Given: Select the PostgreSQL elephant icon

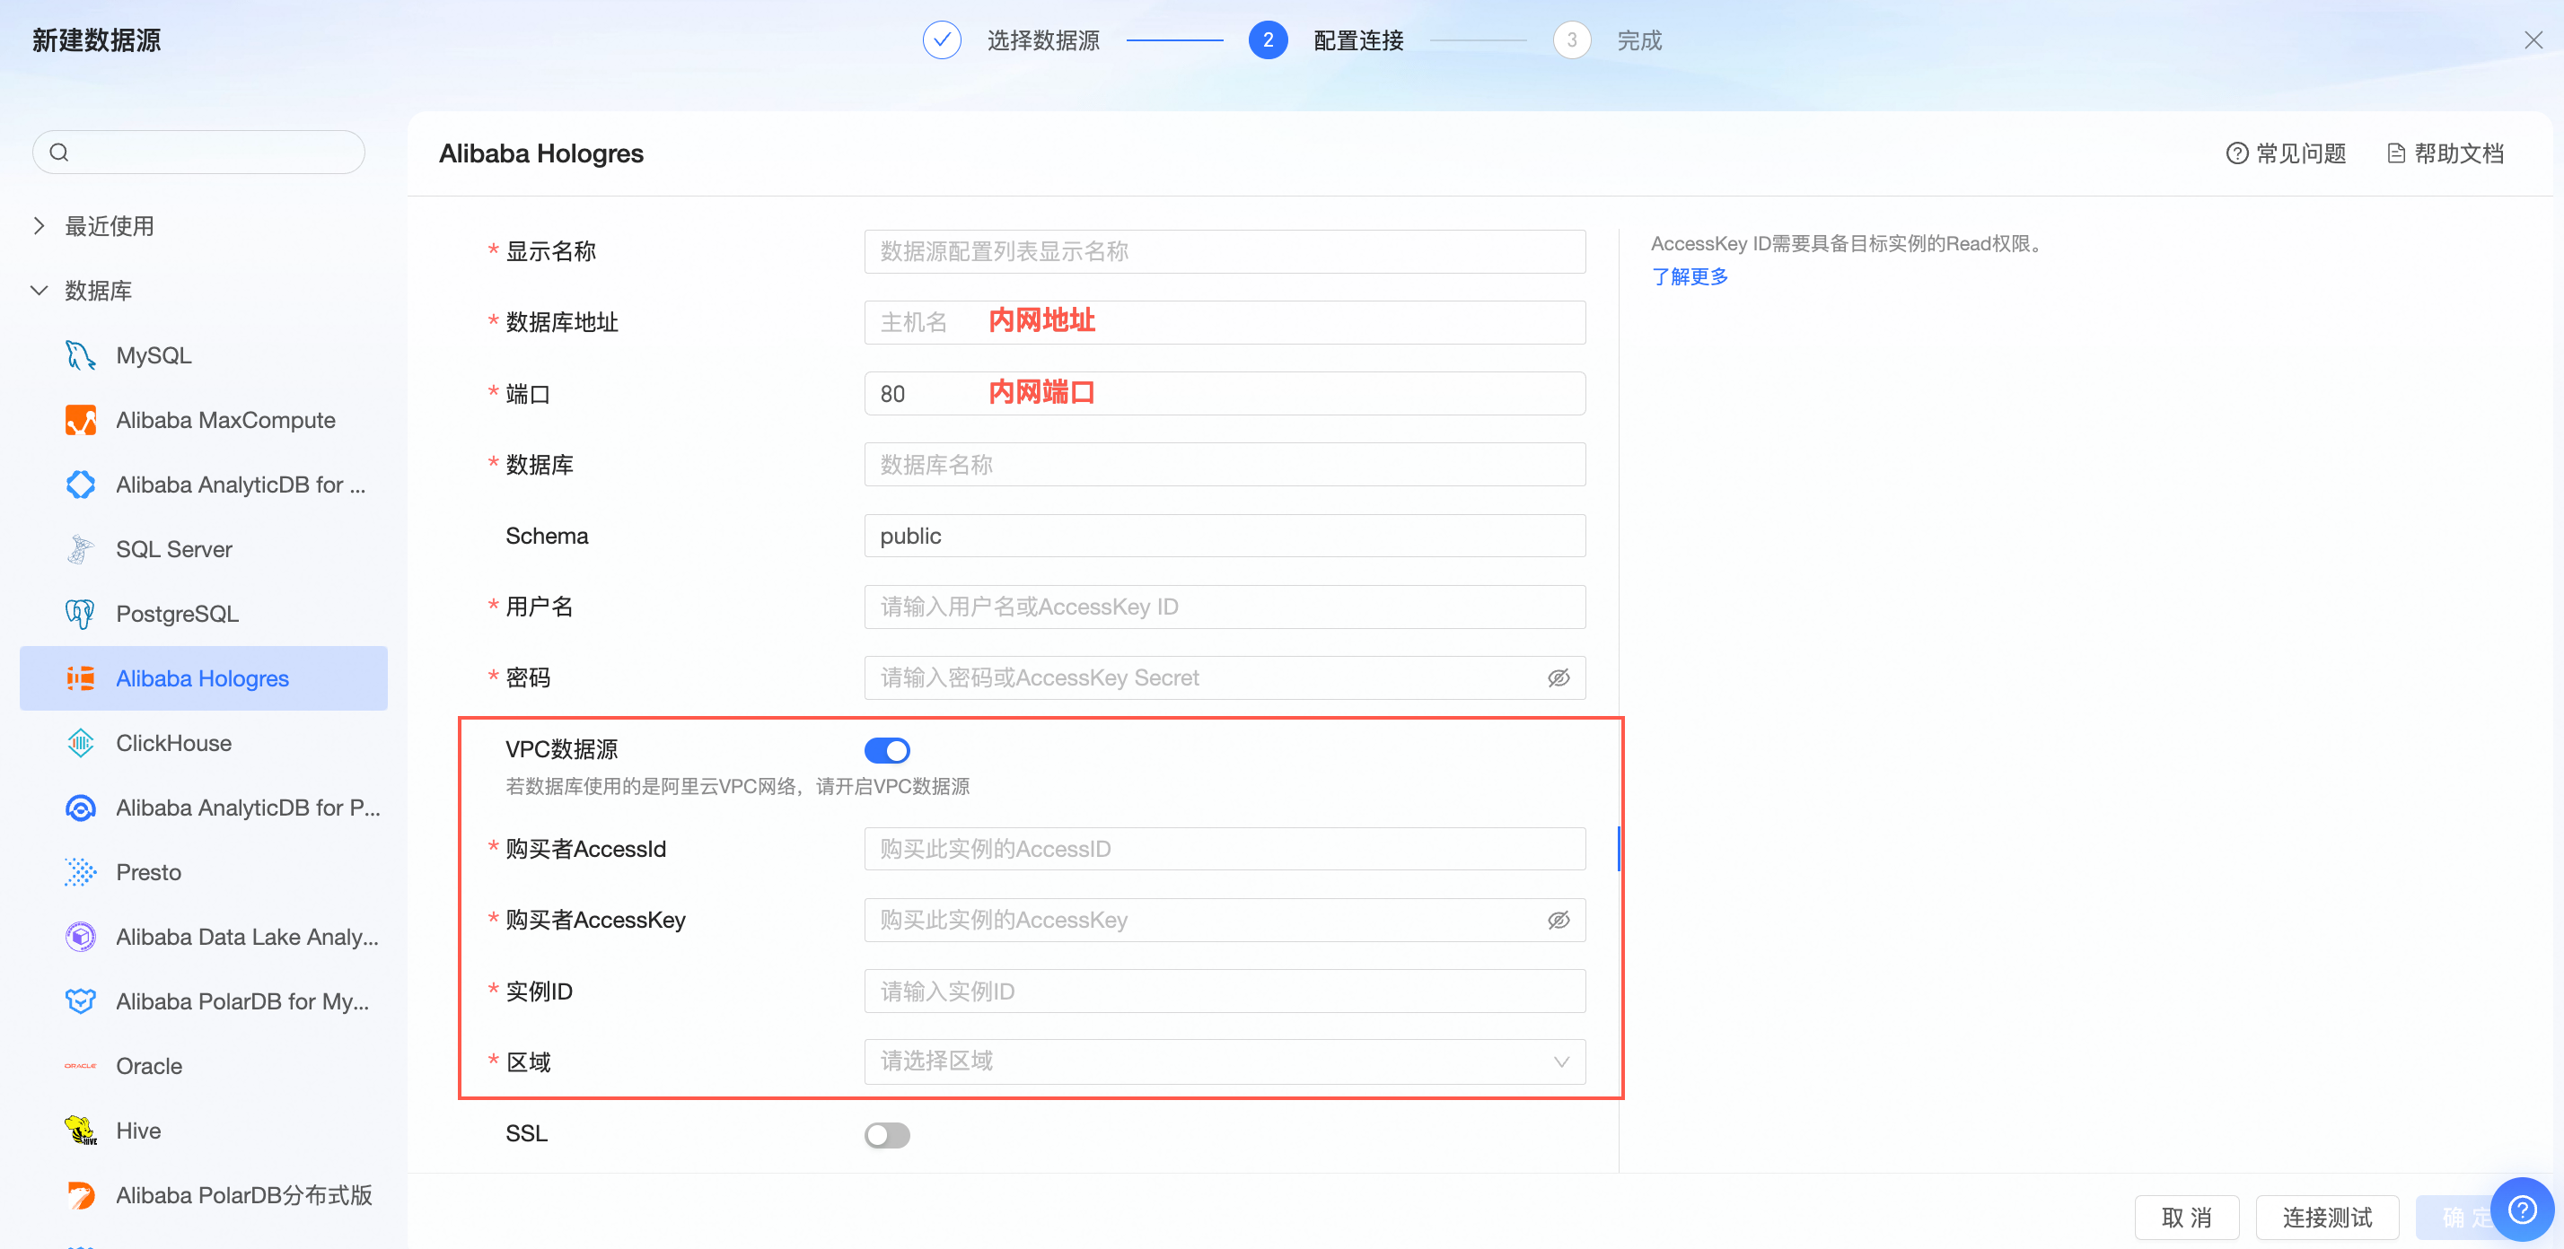Looking at the screenshot, I should coord(80,614).
